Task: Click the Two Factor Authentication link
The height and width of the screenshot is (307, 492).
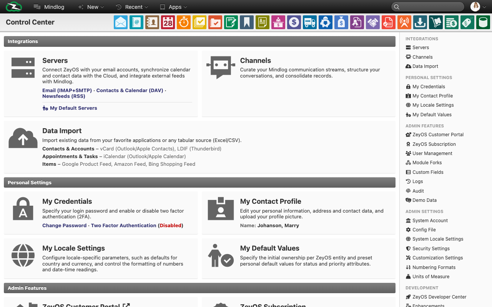Action: (124, 226)
